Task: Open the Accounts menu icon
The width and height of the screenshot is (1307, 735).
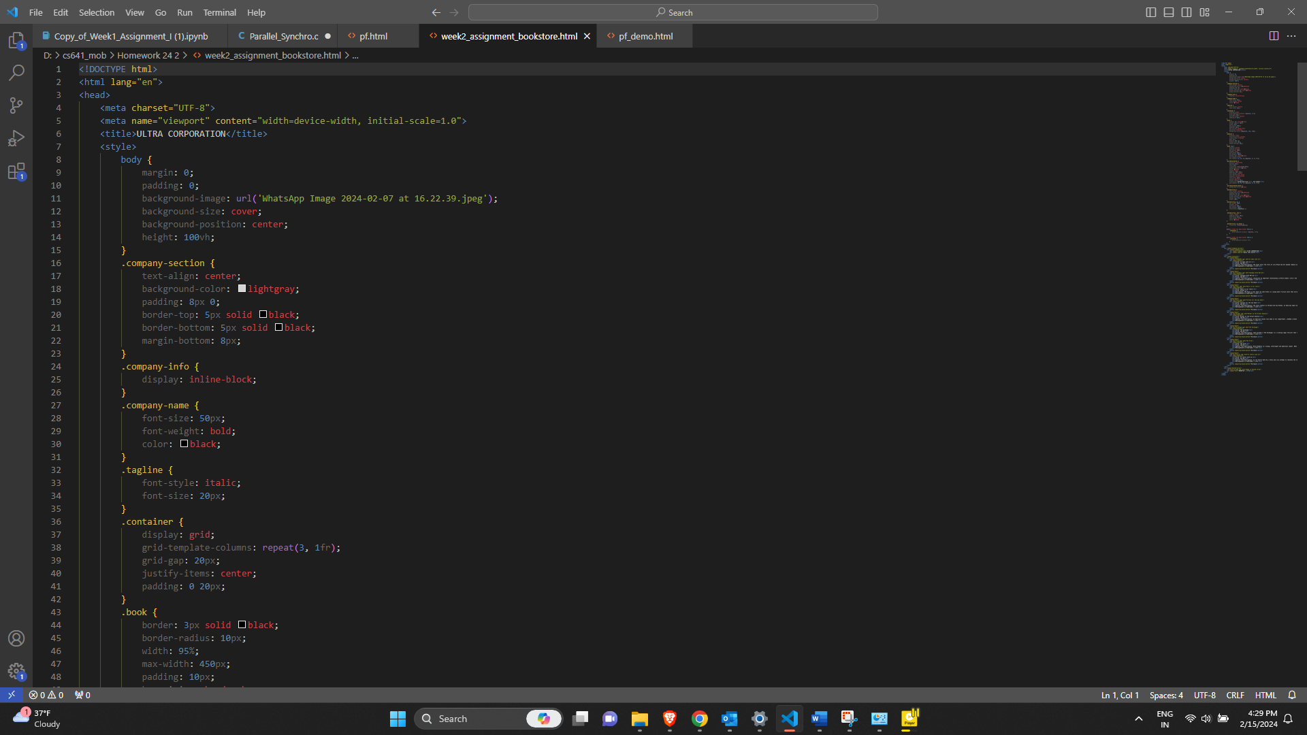Action: (x=16, y=638)
